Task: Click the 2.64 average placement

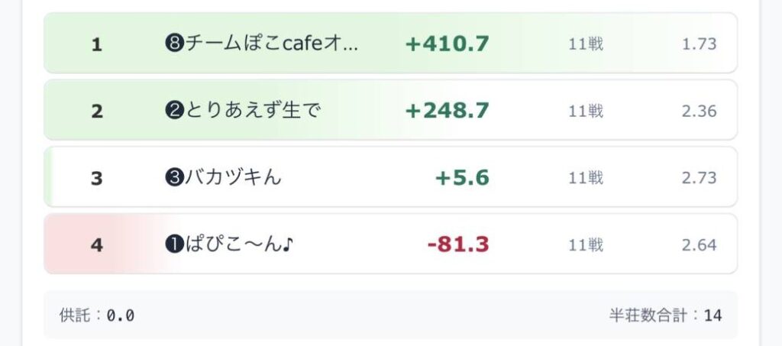Action: pyautogui.click(x=700, y=244)
